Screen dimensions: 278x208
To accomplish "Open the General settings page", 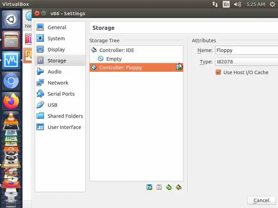I will [60, 27].
